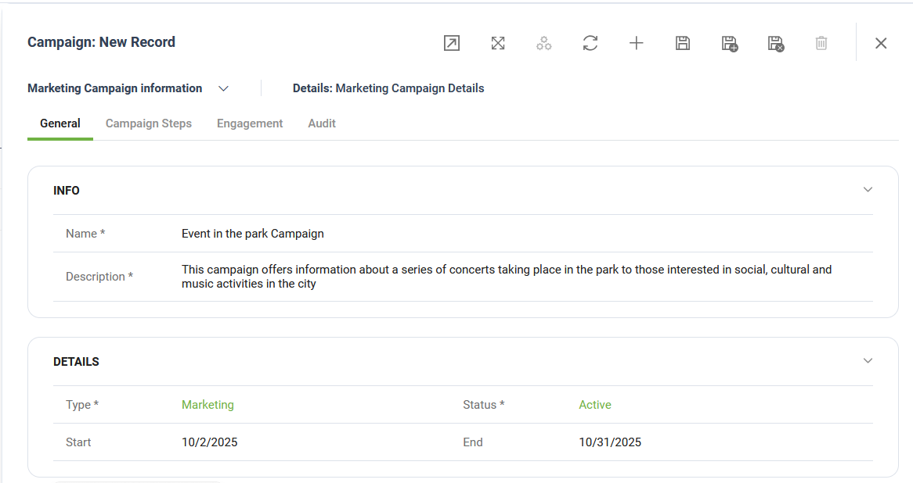Open the Engagement tab
Image resolution: width=913 pixels, height=483 pixels.
pos(250,123)
